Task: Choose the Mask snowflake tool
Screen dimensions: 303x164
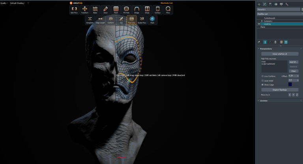Action: (x=152, y=20)
